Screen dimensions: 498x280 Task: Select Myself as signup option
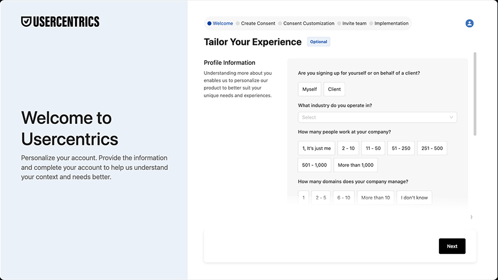click(x=309, y=89)
